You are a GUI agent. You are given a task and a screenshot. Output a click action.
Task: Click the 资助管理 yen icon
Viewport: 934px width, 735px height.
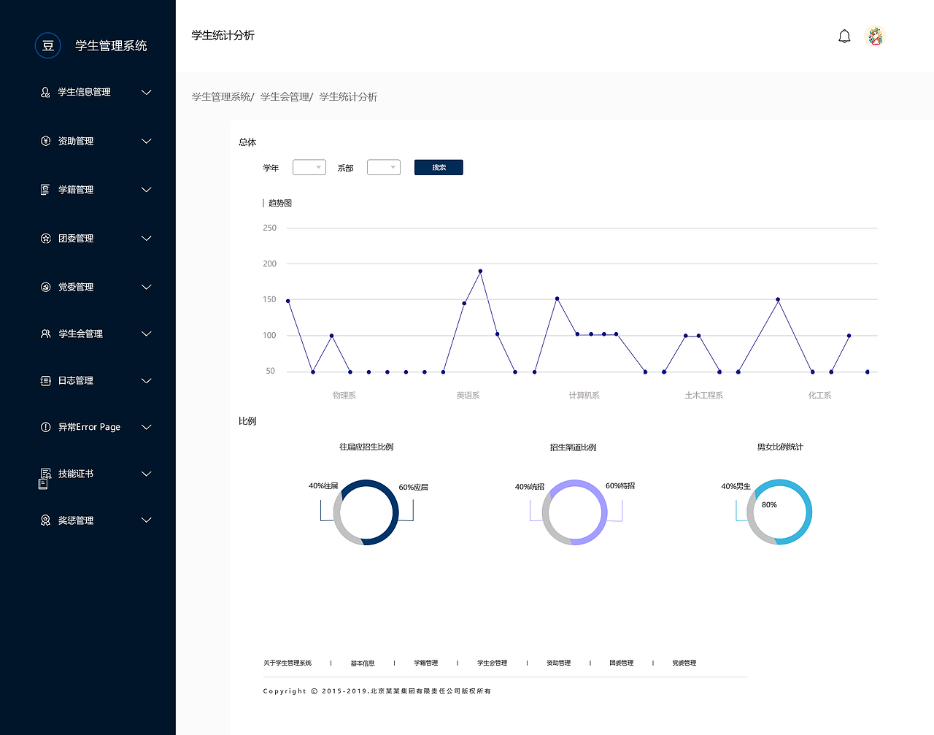pyautogui.click(x=45, y=141)
